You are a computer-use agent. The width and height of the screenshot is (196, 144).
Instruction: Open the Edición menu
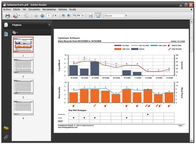click(x=17, y=9)
